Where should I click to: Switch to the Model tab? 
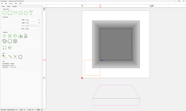click(9, 6)
